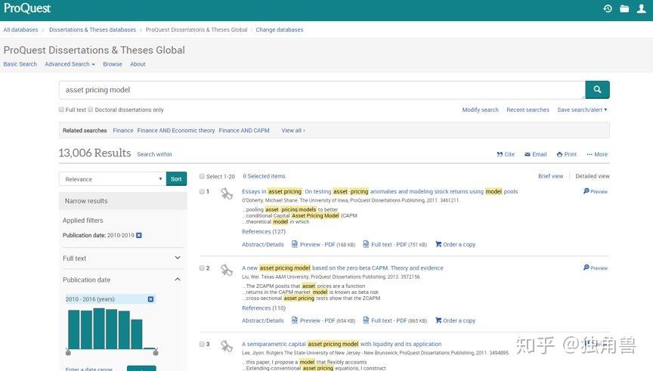Screen dimensions: 653x371
Task: Click the tallest bar in date histogram
Action: point(99,329)
